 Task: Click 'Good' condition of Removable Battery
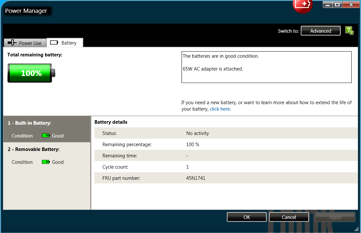click(58, 162)
